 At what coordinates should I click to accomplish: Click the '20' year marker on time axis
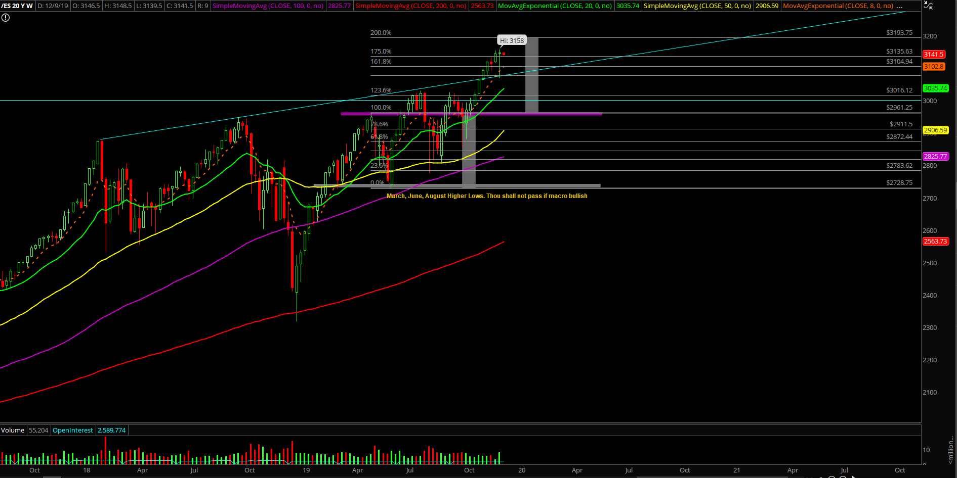[x=522, y=470]
